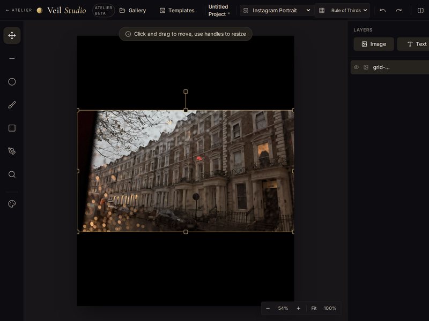Click the Untitled Project title

218,10
